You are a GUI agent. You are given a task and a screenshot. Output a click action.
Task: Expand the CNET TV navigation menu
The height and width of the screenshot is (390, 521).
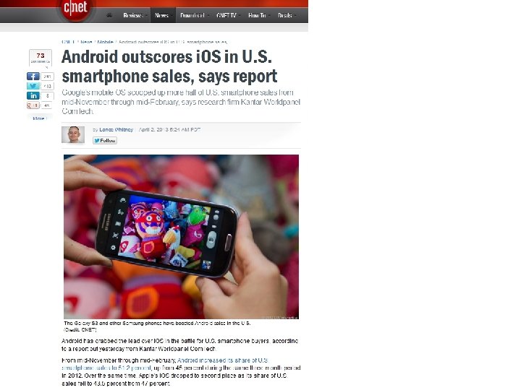(x=228, y=15)
